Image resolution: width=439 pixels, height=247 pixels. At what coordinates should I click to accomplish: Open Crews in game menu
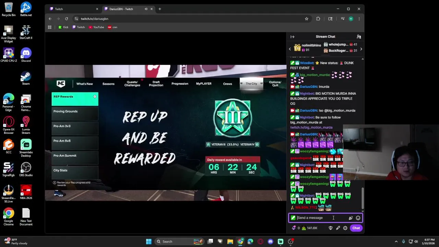[x=227, y=84]
